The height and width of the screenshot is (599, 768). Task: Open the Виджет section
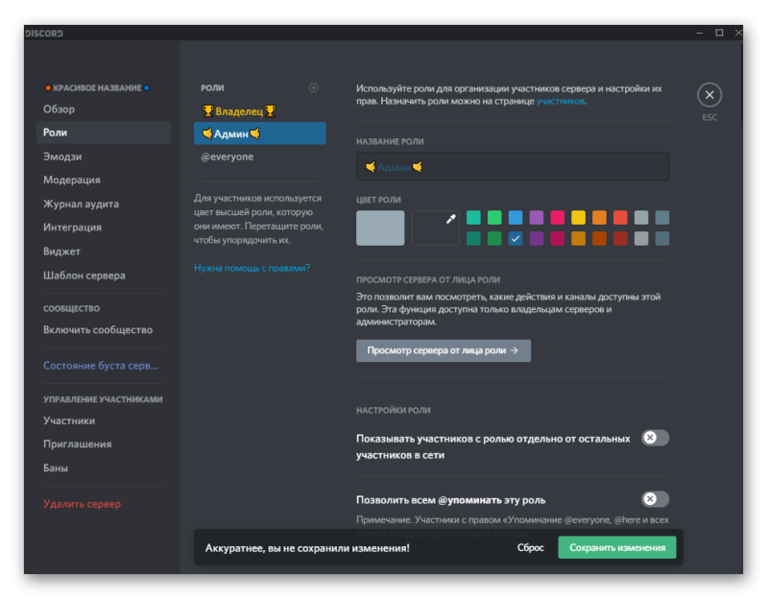pos(104,252)
